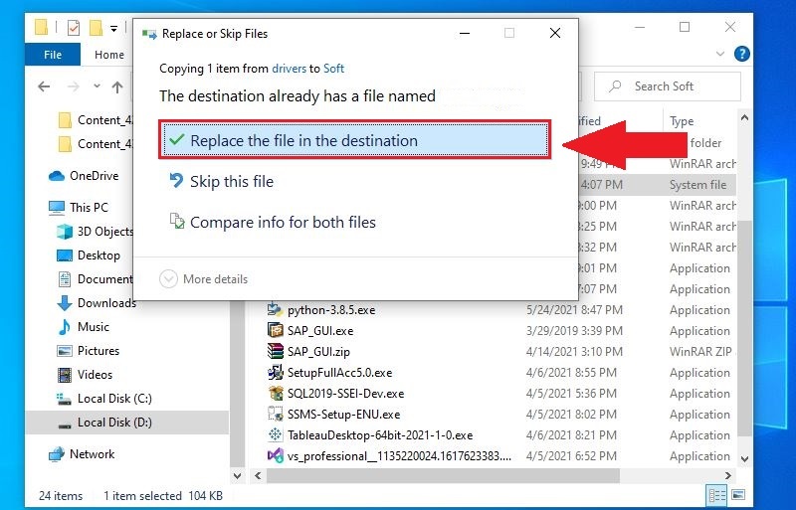Click into the Search Soft box
This screenshot has width=796, height=510.
coord(667,86)
